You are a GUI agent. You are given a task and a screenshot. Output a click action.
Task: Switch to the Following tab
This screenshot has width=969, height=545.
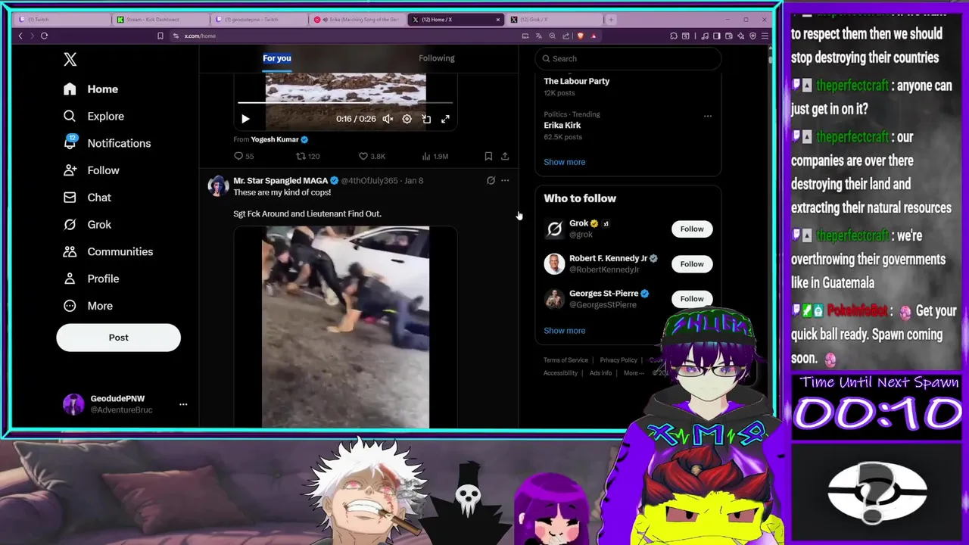[437, 58]
